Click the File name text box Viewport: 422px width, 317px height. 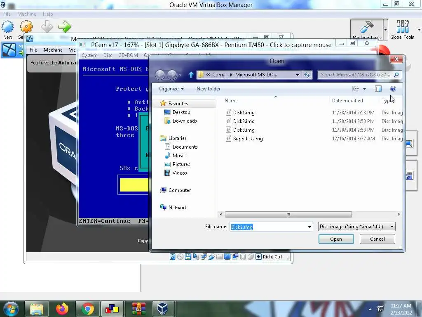tap(268, 227)
